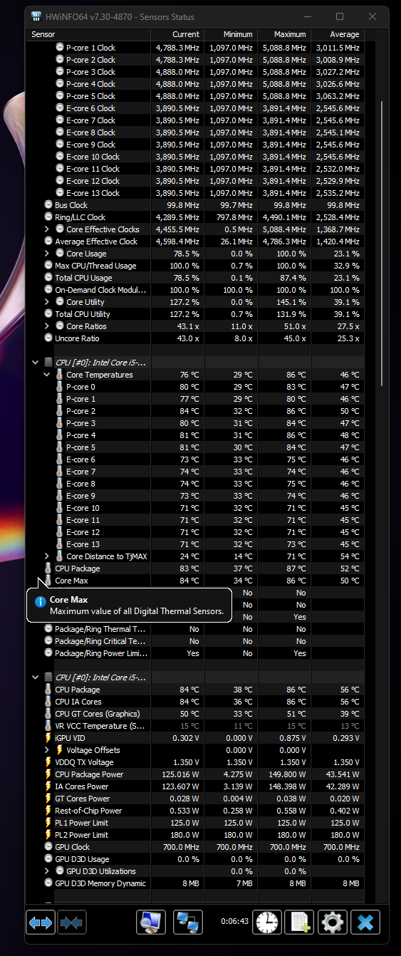Click thermometer icon next to P-core 0
The image size is (401, 956).
click(60, 387)
